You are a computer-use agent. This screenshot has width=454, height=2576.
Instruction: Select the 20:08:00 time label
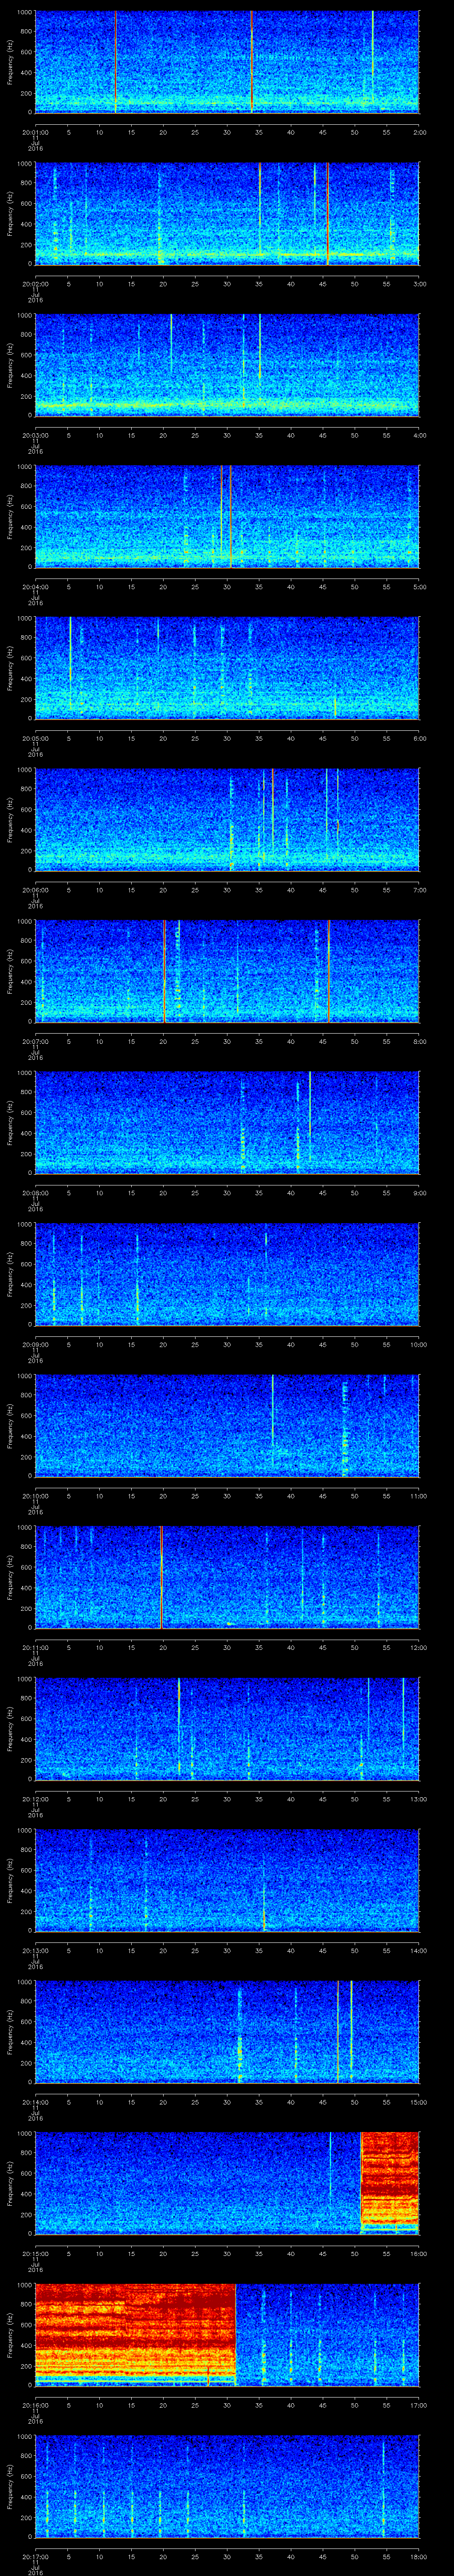[x=35, y=1192]
